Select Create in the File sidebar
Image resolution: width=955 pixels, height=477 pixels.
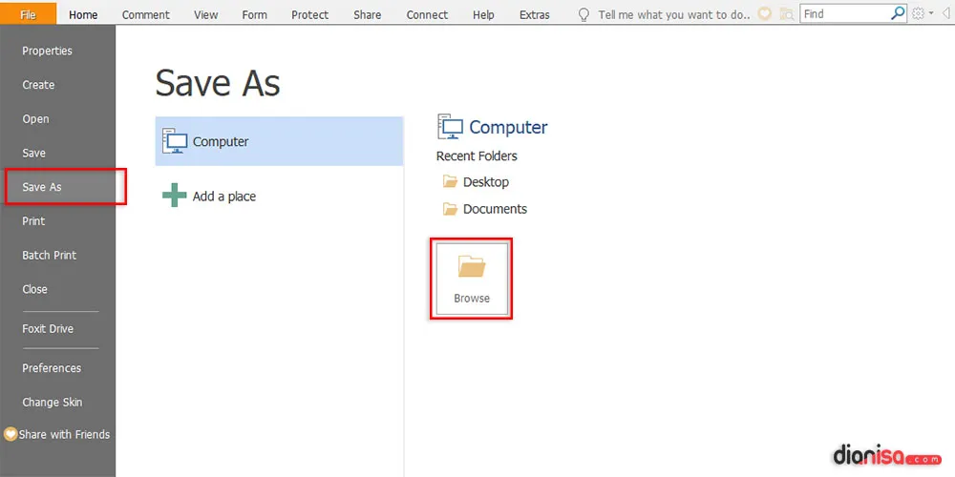tap(38, 85)
